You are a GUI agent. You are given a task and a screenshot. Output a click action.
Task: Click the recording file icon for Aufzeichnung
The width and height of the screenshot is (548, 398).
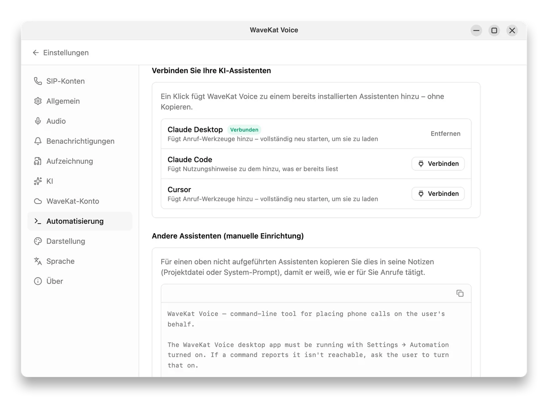pos(38,162)
